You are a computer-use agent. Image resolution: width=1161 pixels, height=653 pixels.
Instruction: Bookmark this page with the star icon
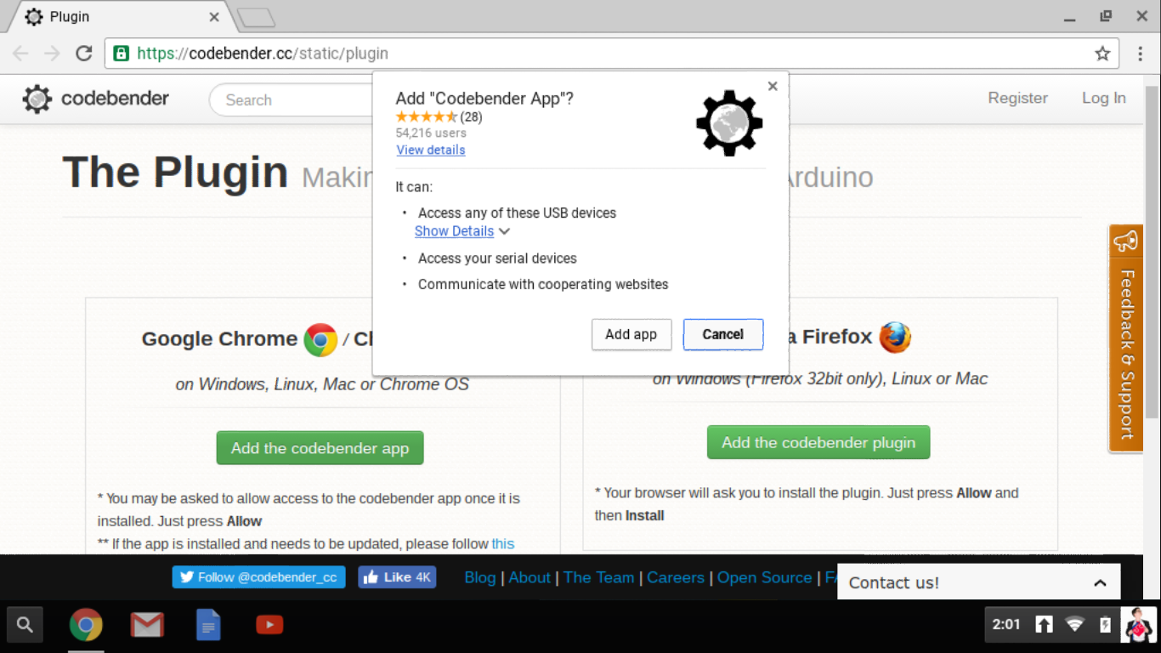(x=1102, y=54)
